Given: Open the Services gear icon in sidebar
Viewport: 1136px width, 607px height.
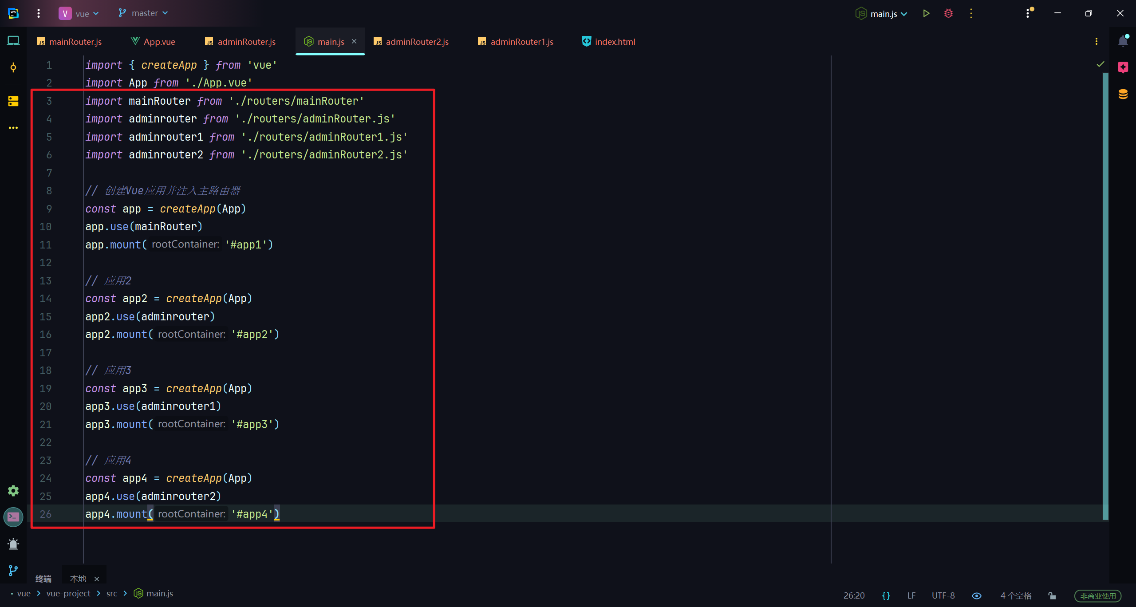Looking at the screenshot, I should pos(13,490).
